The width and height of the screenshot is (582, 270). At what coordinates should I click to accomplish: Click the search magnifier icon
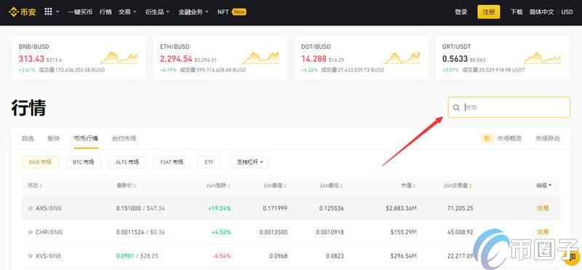[x=456, y=108]
